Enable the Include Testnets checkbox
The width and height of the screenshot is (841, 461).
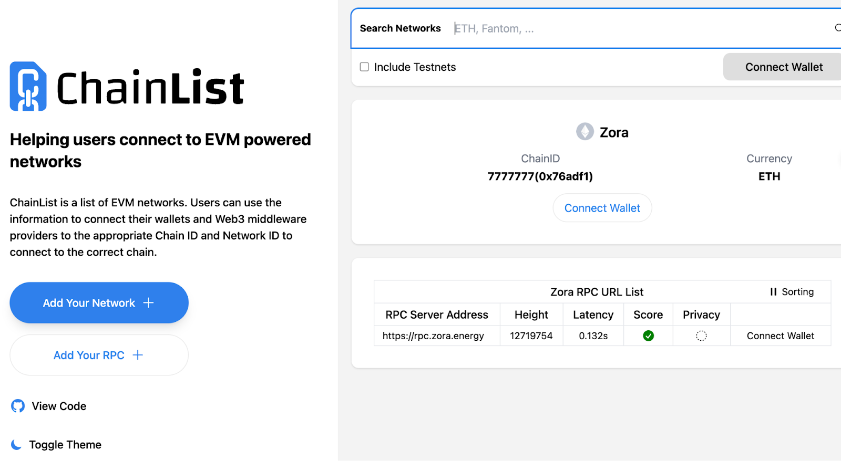(364, 67)
